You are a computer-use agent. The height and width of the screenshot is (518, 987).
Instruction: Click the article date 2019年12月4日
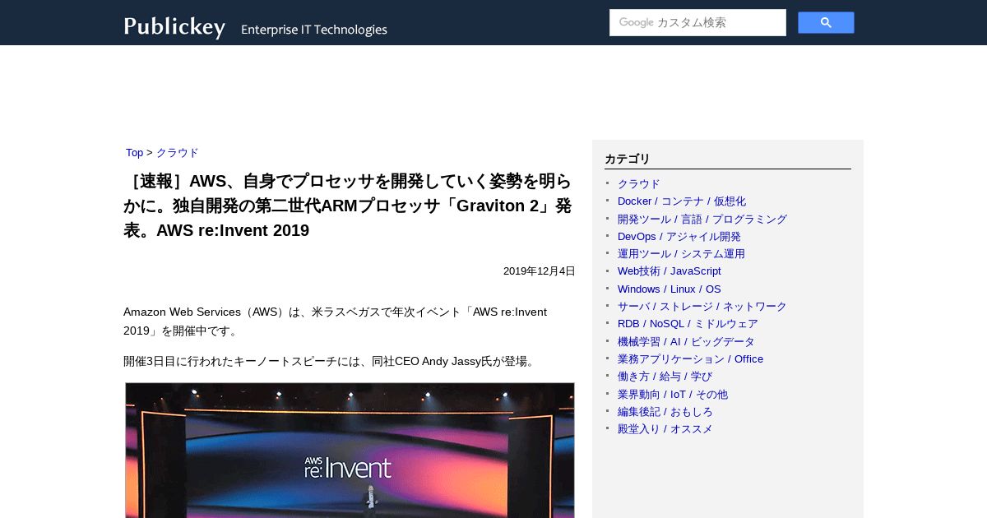[x=539, y=271]
